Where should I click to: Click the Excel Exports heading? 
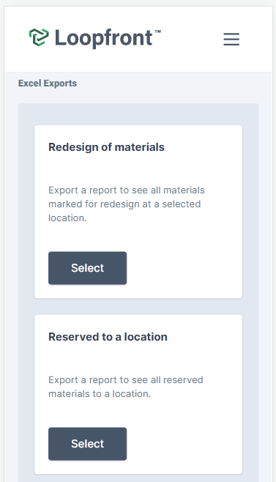coord(48,84)
